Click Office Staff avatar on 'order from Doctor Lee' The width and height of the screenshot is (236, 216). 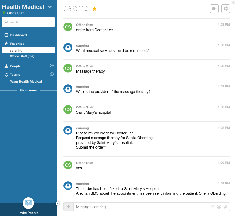(x=68, y=27)
